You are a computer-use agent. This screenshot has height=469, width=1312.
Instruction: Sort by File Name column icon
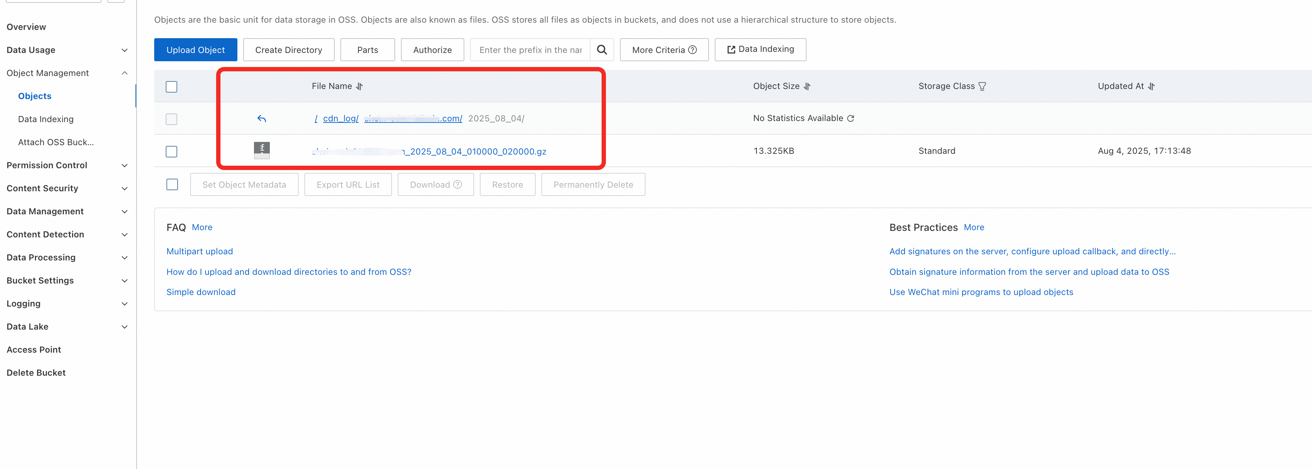coord(360,86)
